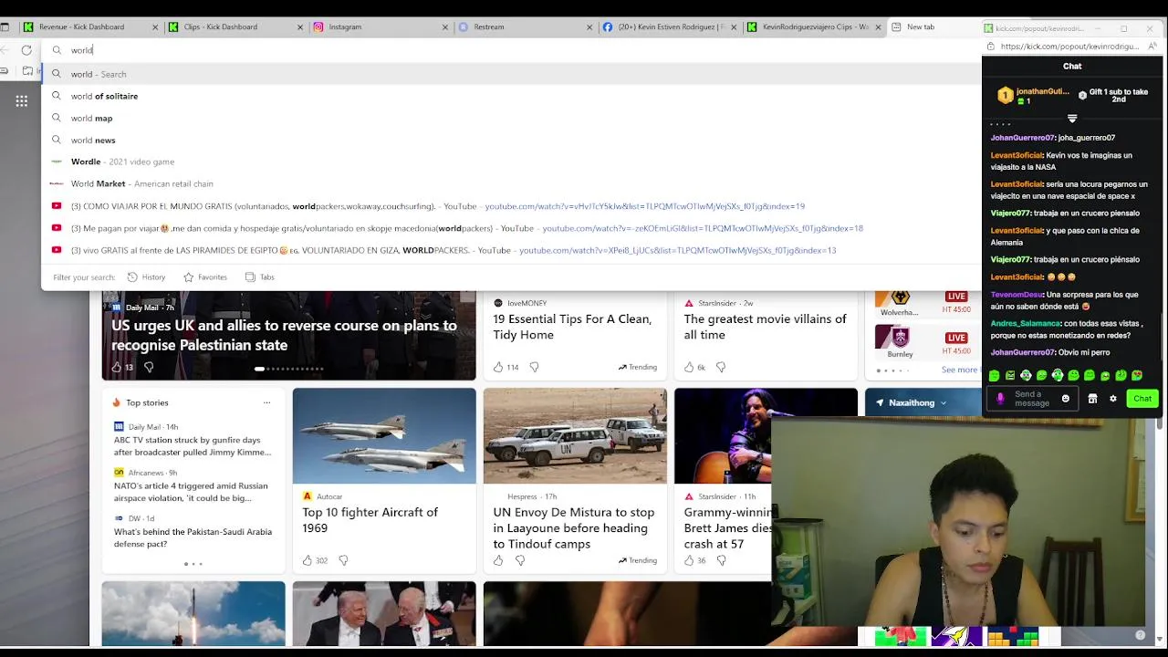Click in the address bar containing 'world'
The image size is (1168, 657).
click(x=511, y=50)
